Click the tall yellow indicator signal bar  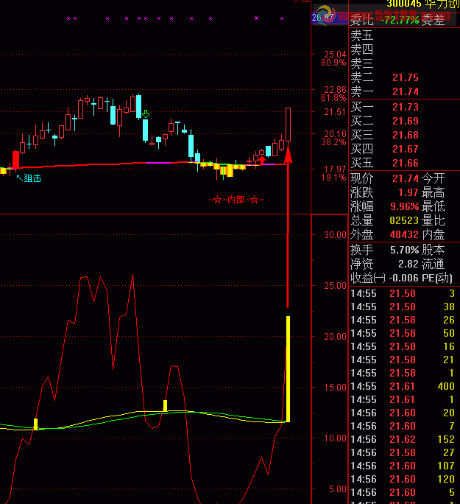pyautogui.click(x=288, y=369)
